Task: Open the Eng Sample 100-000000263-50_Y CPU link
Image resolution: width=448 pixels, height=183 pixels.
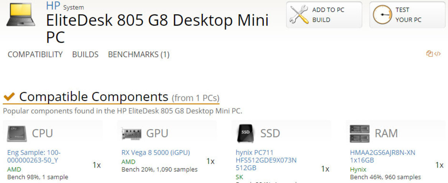Action: tap(34, 157)
